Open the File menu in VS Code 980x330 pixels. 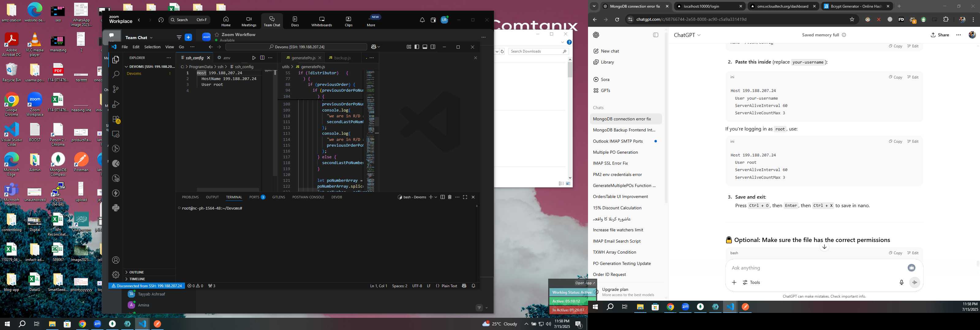click(124, 47)
